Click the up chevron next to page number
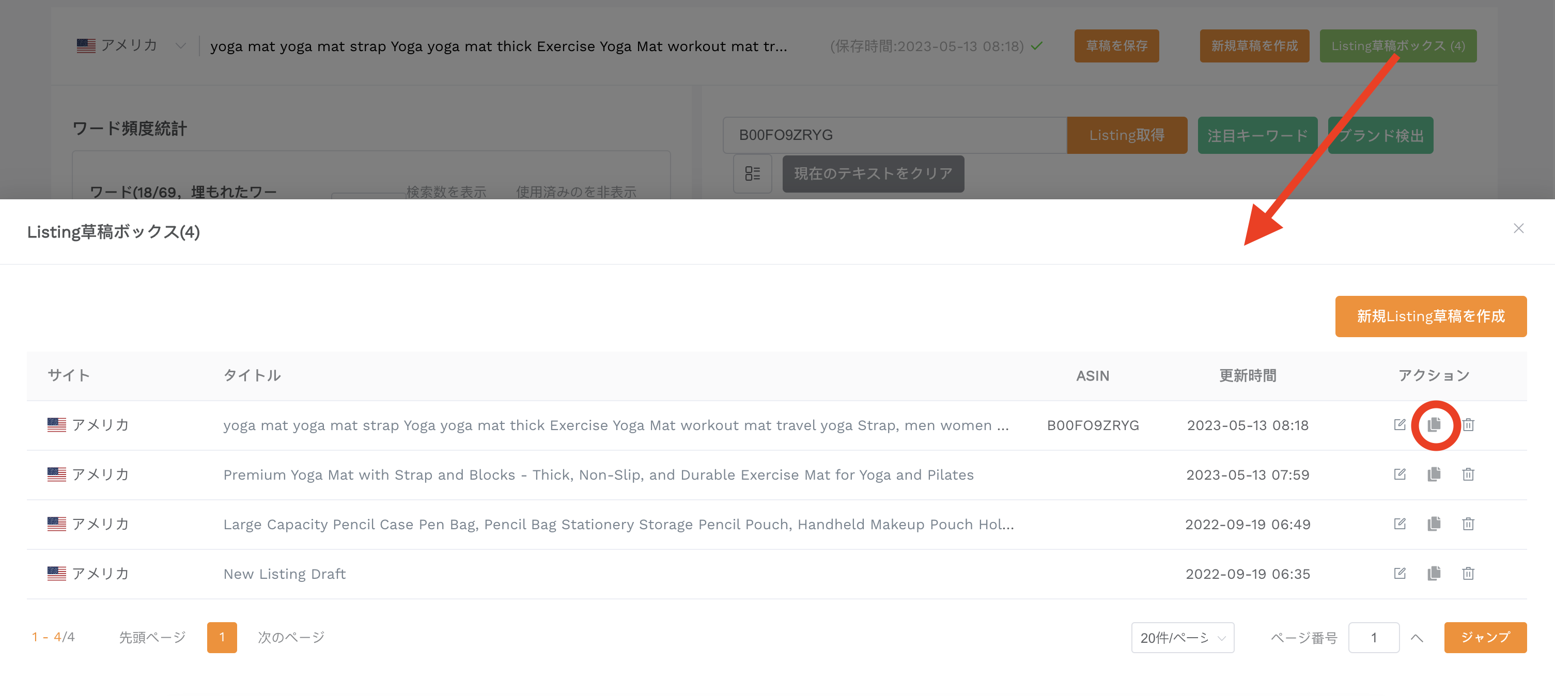This screenshot has width=1555, height=696. pos(1416,638)
